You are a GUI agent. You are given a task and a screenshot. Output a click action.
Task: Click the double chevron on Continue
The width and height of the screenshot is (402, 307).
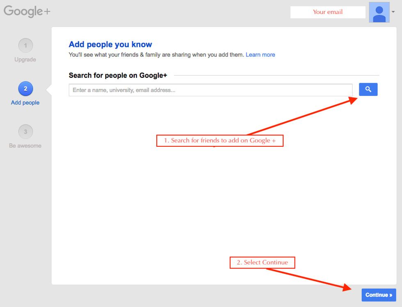391,295
